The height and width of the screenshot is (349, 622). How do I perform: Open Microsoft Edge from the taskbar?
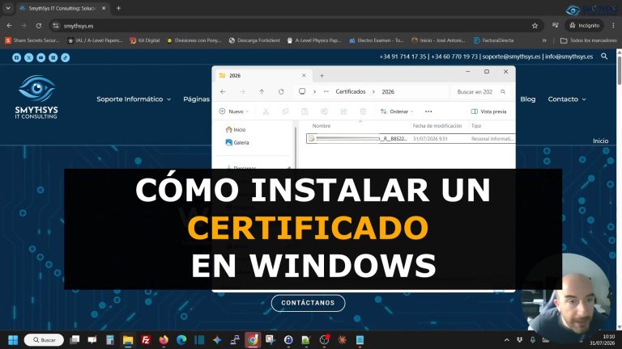pos(181,340)
